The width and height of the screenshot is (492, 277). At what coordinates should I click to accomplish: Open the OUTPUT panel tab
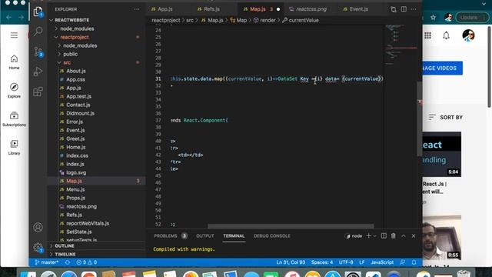[205, 236]
